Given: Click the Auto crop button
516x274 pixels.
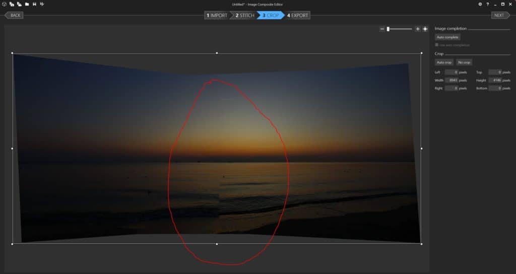Looking at the screenshot, I should point(444,62).
